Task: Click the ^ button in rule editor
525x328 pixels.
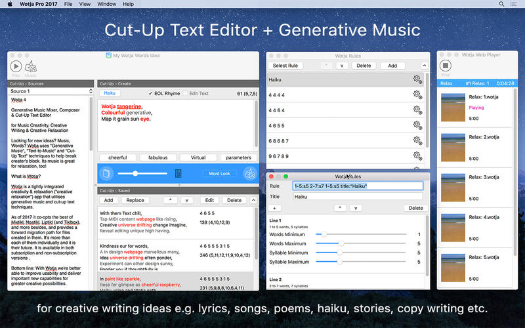Action: click(340, 208)
